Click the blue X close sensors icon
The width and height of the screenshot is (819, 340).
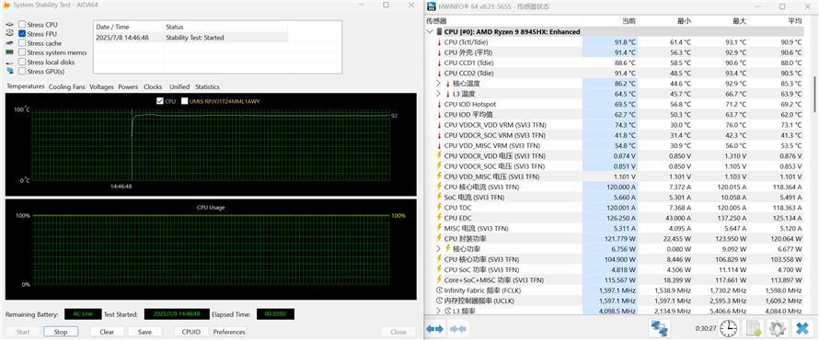pos(802,329)
